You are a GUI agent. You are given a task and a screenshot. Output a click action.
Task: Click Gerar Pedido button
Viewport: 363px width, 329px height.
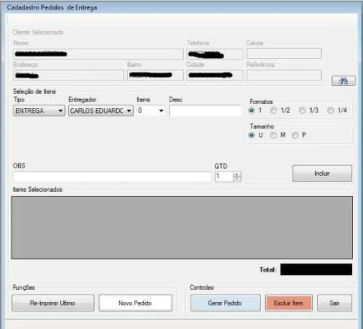(x=225, y=303)
